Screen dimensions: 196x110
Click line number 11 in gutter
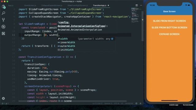13,35
